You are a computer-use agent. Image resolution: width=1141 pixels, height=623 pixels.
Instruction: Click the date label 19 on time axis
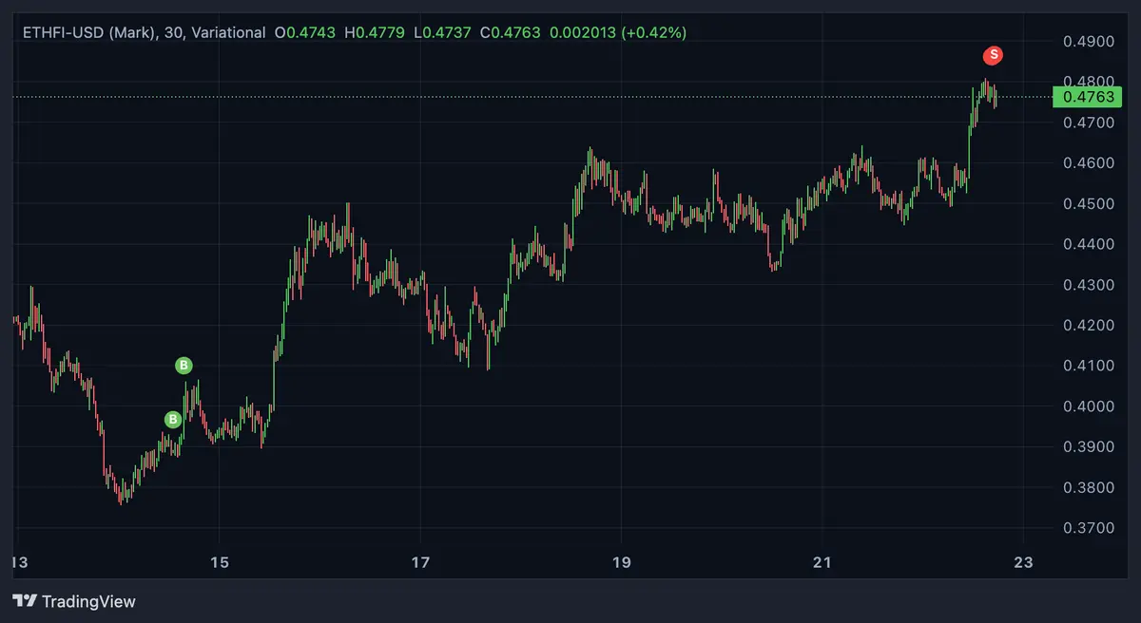point(621,562)
